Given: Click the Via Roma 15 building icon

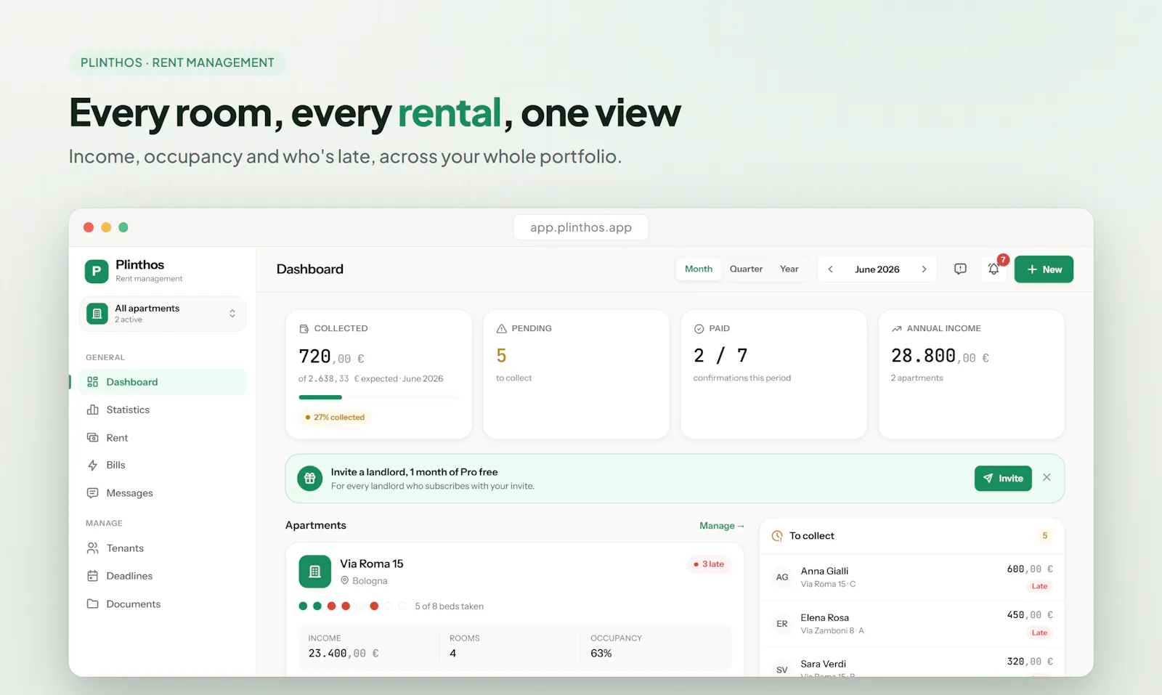Looking at the screenshot, I should pos(314,572).
